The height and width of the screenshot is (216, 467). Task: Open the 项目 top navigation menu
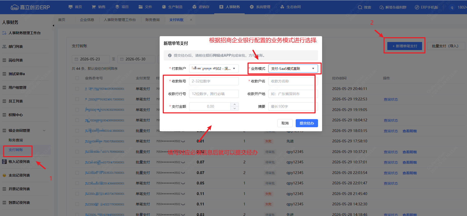pyautogui.click(x=122, y=7)
